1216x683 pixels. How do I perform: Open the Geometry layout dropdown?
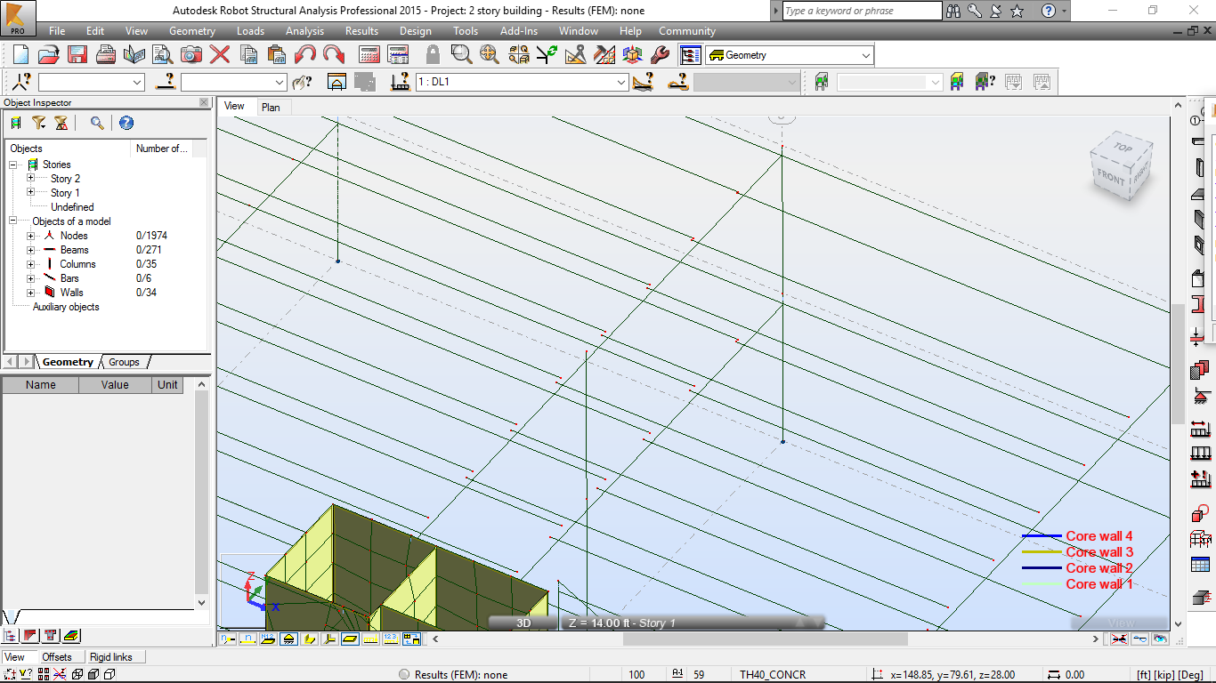point(865,55)
